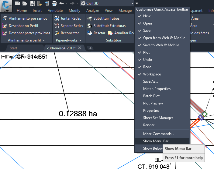Uncheck Plot in the customize menu

(162, 52)
